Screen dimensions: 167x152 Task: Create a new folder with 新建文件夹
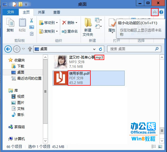click(88, 27)
